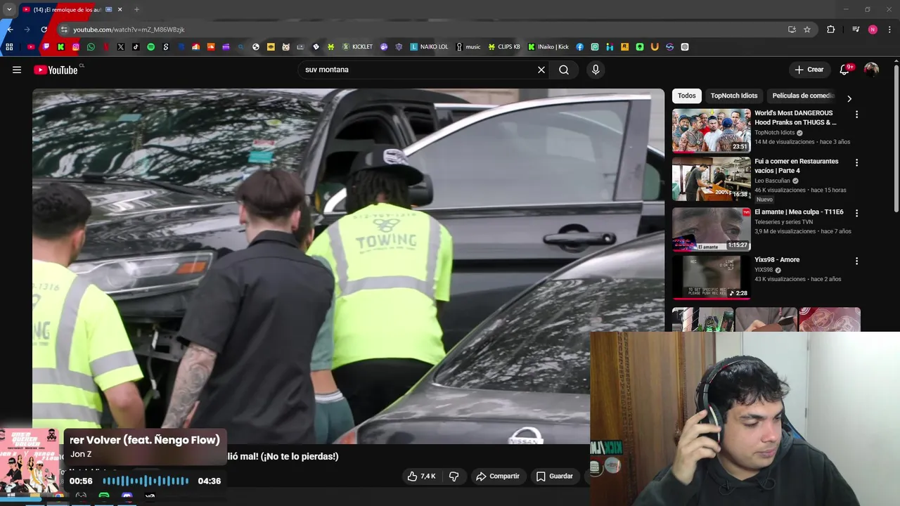Image resolution: width=900 pixels, height=506 pixels.
Task: Bookmark this page with star icon
Action: 807,30
